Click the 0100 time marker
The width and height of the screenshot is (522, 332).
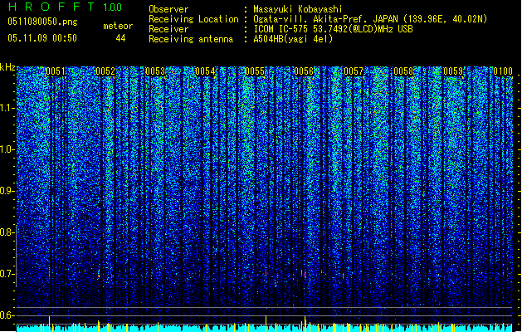click(503, 71)
